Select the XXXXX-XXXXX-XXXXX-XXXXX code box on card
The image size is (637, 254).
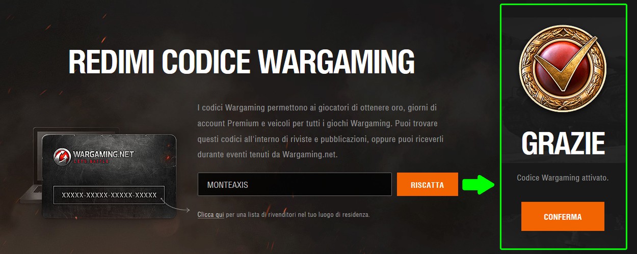tap(109, 195)
